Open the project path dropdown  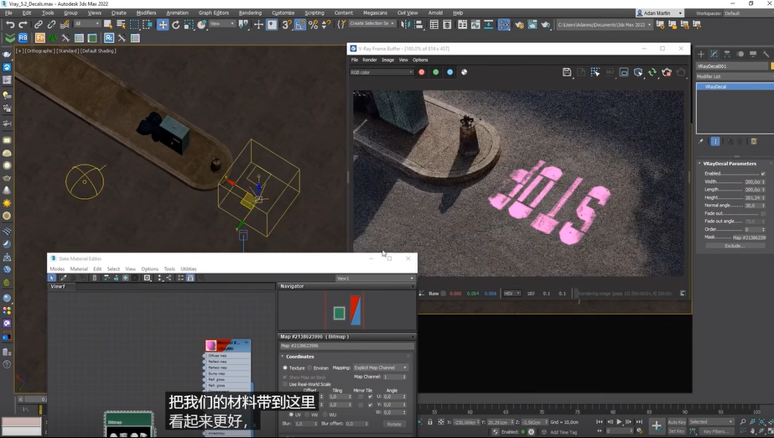605,24
